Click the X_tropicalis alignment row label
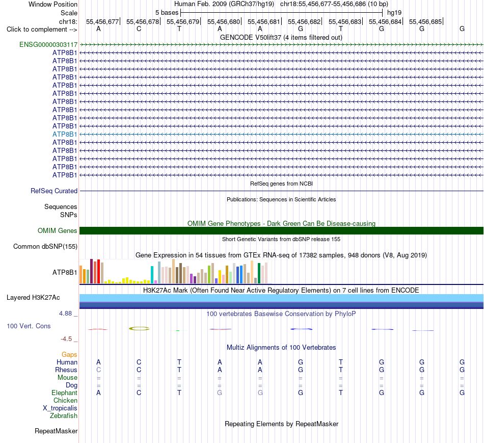Viewport: 484px width, 443px height. [60, 408]
